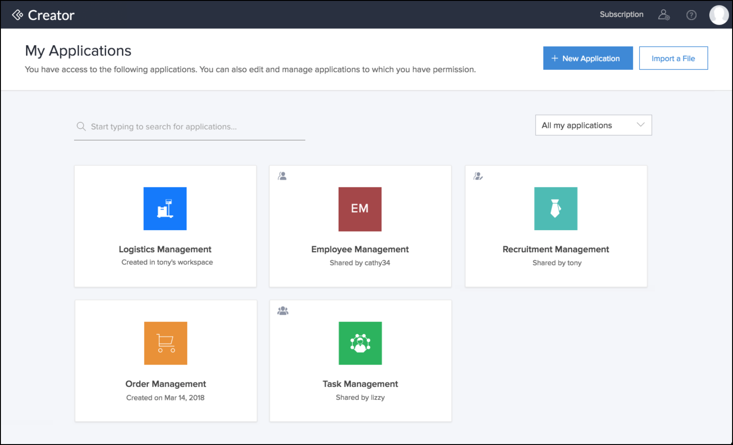Open the orange Order Management cart icon
The width and height of the screenshot is (733, 445).
coord(165,343)
